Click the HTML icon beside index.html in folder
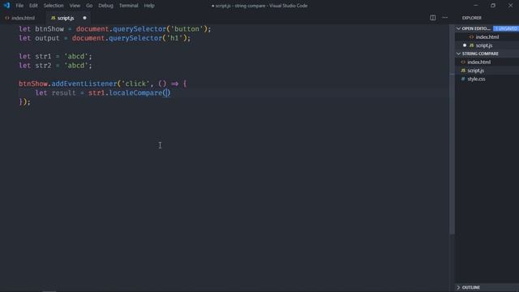The image size is (519, 292). click(463, 62)
